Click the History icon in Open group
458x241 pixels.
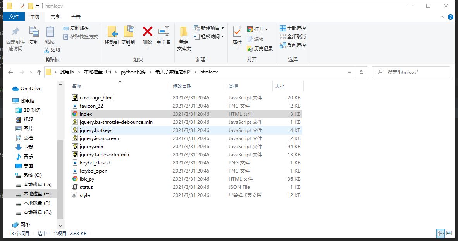(x=250, y=48)
